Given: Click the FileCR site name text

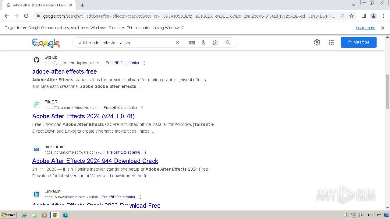Looking at the screenshot, I should coord(51,102).
